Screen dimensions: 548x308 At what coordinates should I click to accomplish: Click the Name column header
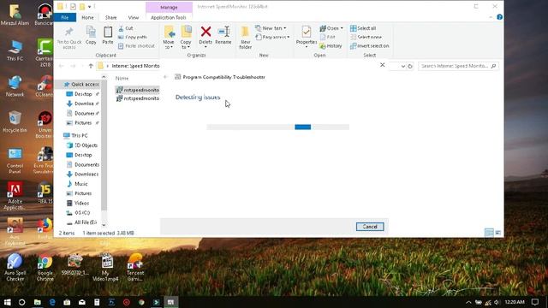point(122,78)
